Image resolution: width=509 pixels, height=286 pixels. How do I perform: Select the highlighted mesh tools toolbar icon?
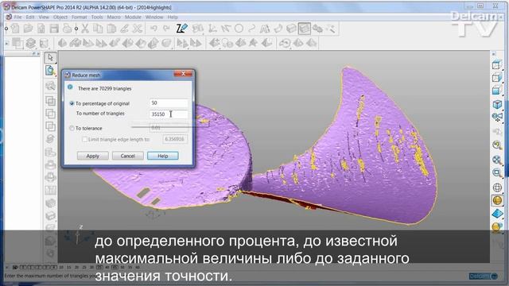coord(304,29)
